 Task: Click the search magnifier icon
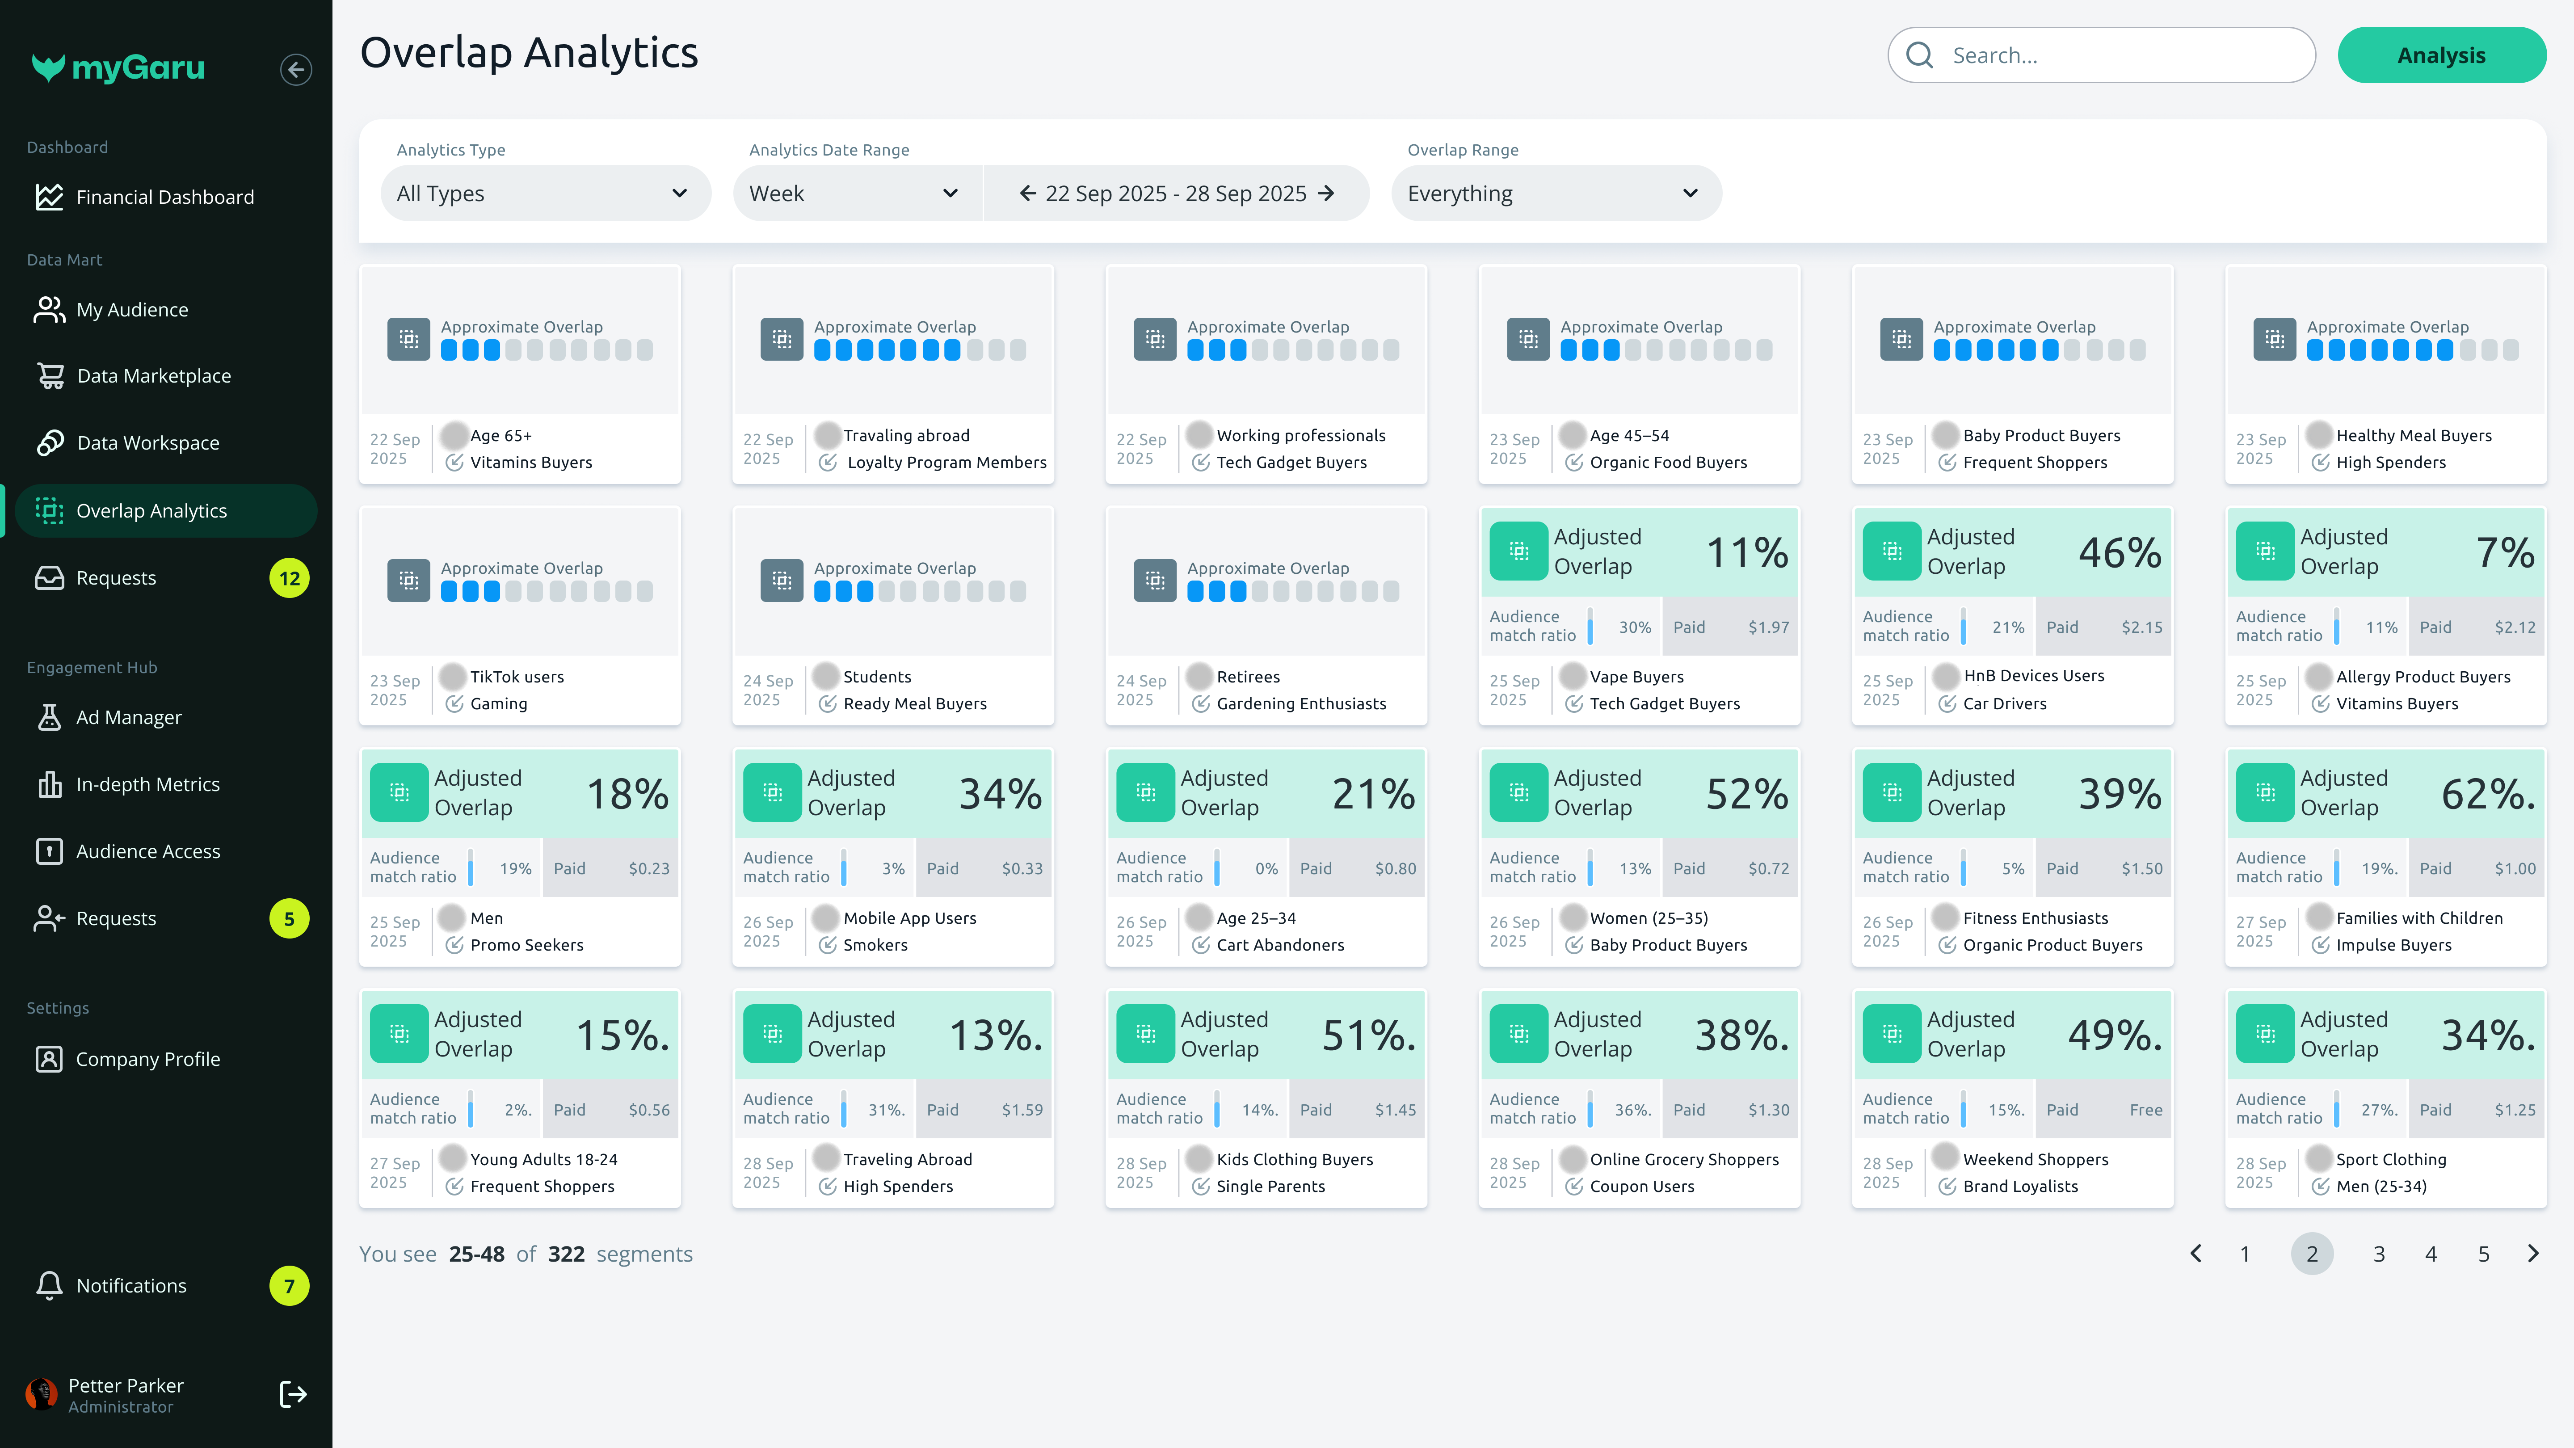1919,56
